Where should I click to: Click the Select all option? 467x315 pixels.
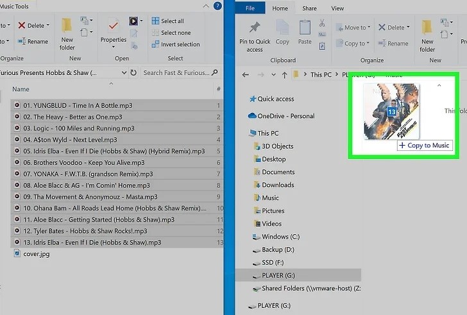[167, 21]
